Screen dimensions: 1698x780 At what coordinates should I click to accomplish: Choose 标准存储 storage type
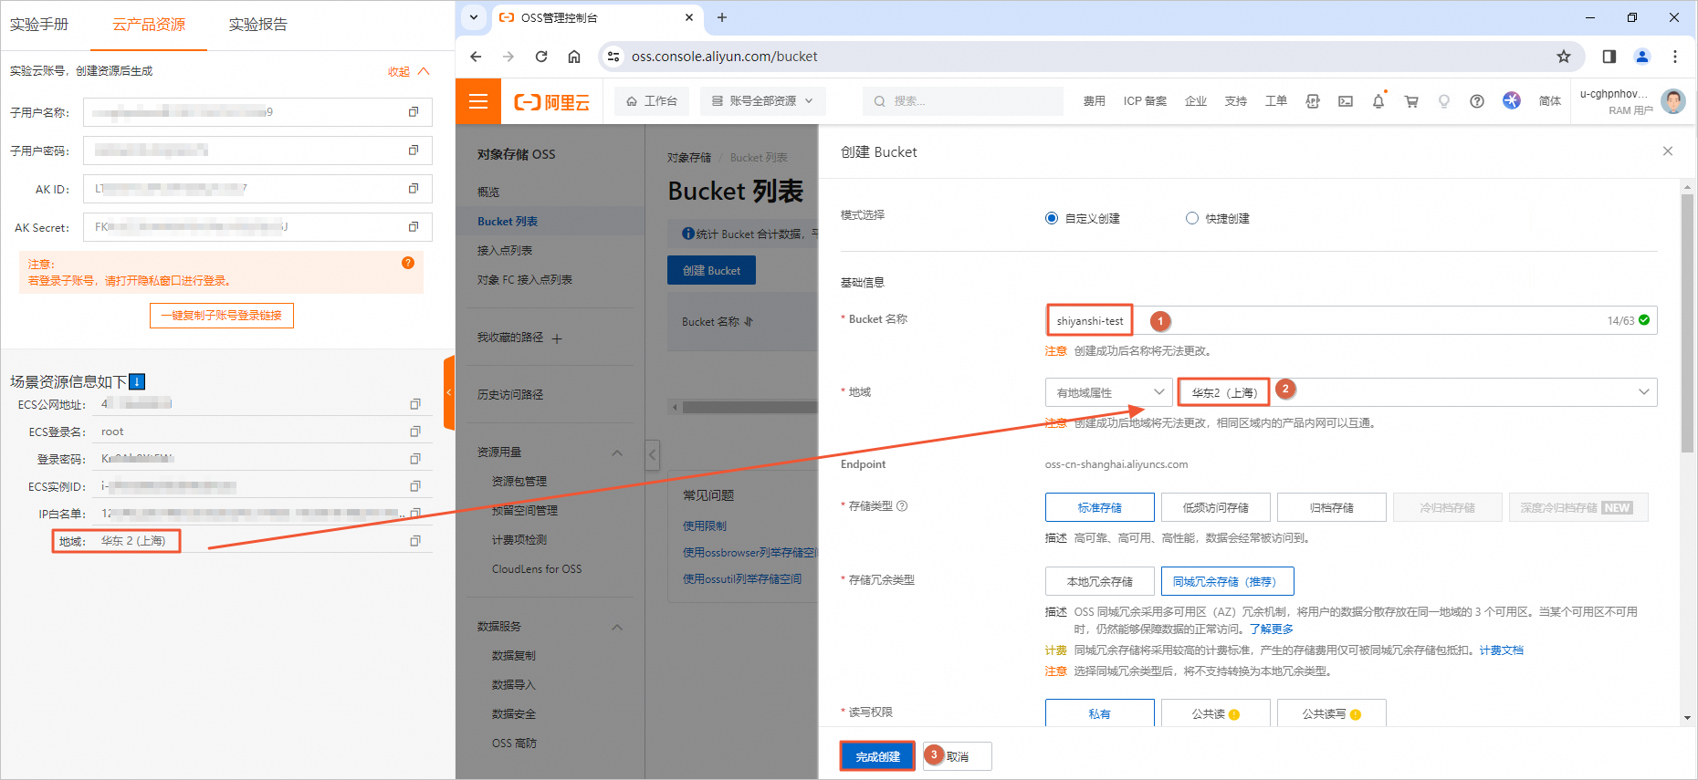coord(1100,507)
